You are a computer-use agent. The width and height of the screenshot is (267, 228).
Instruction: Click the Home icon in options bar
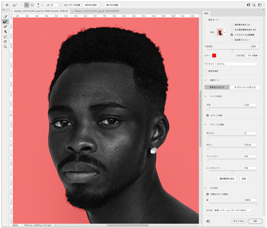tap(7, 5)
